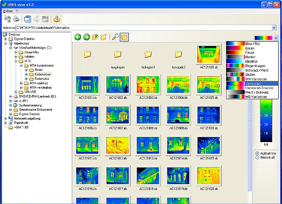Open thumbnail AC121803.irb
This screenshot has width=282, height=204.
pos(148,85)
